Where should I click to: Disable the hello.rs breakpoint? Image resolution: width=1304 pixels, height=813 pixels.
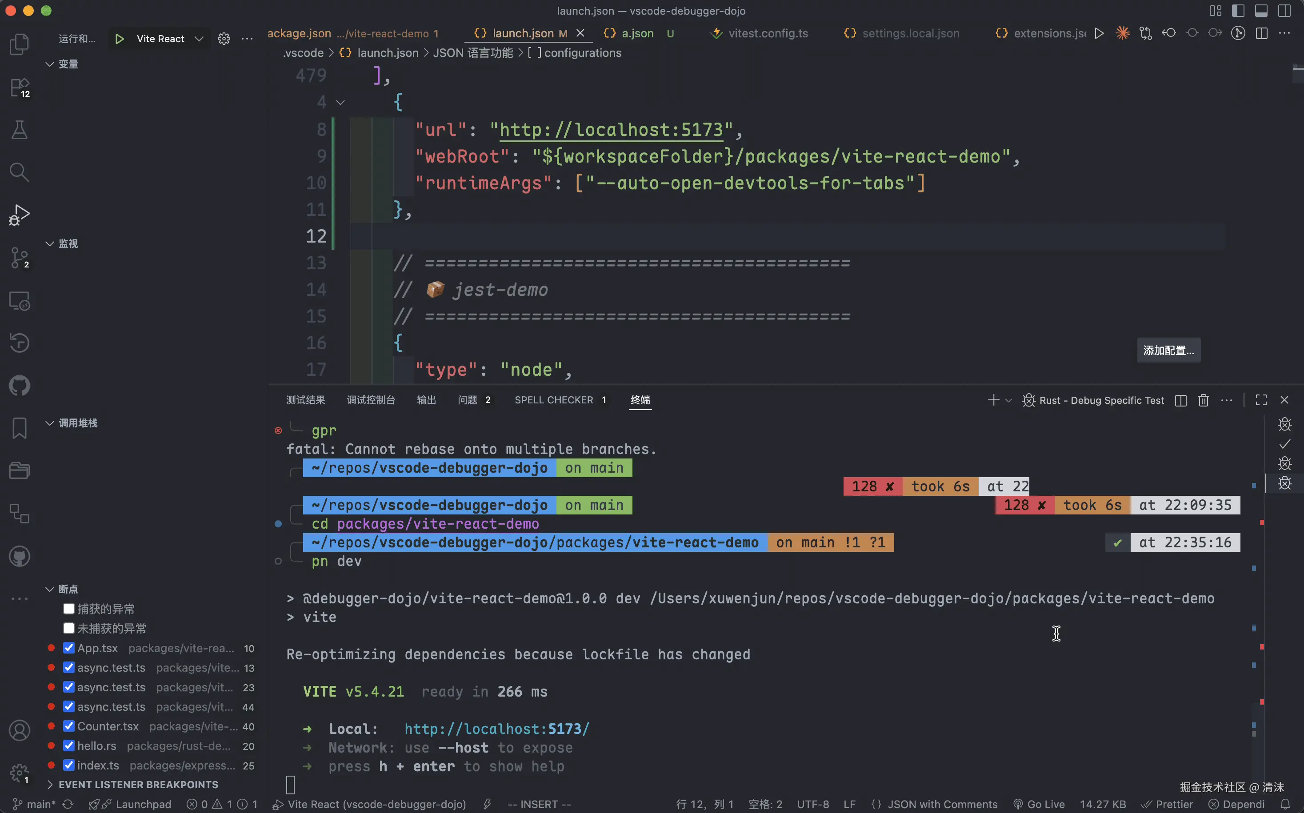click(x=69, y=746)
